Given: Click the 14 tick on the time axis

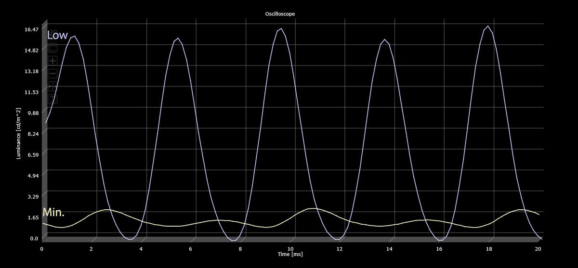Looking at the screenshot, I should [389, 249].
